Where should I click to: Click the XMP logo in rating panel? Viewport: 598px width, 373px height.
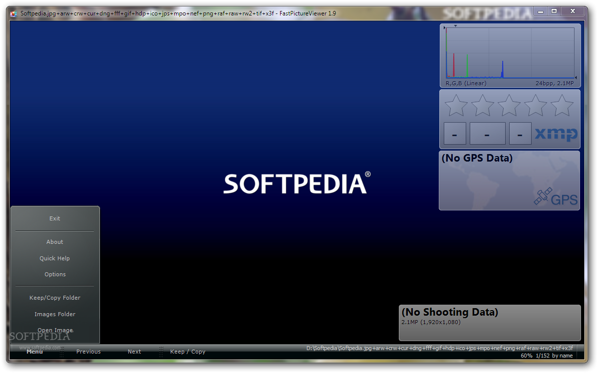[x=556, y=134]
